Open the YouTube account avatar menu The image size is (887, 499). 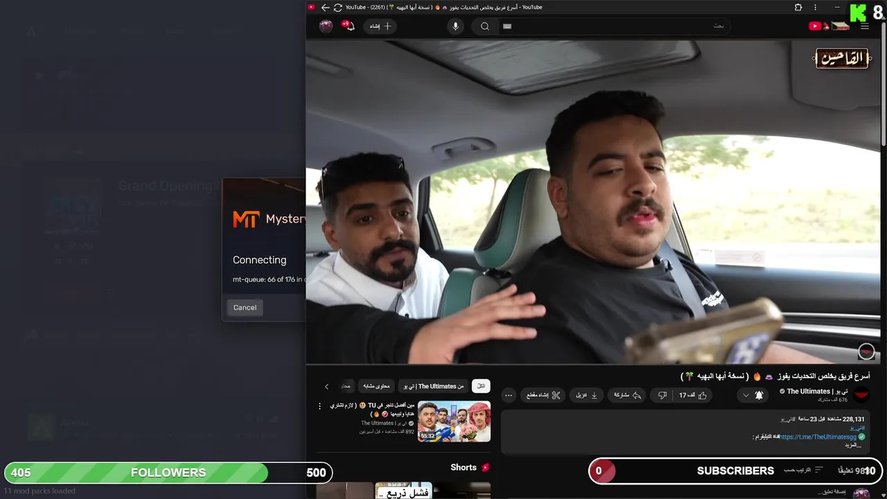click(x=326, y=26)
